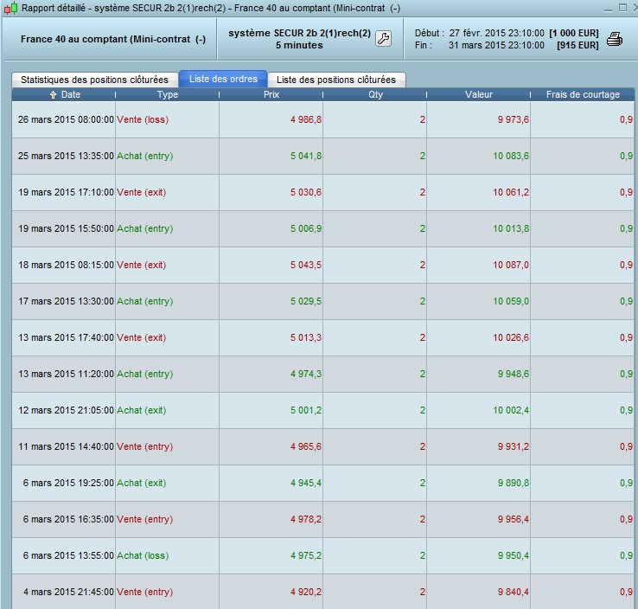The image size is (638, 609).
Task: Click price value 4 986,8
Action: [306, 119]
